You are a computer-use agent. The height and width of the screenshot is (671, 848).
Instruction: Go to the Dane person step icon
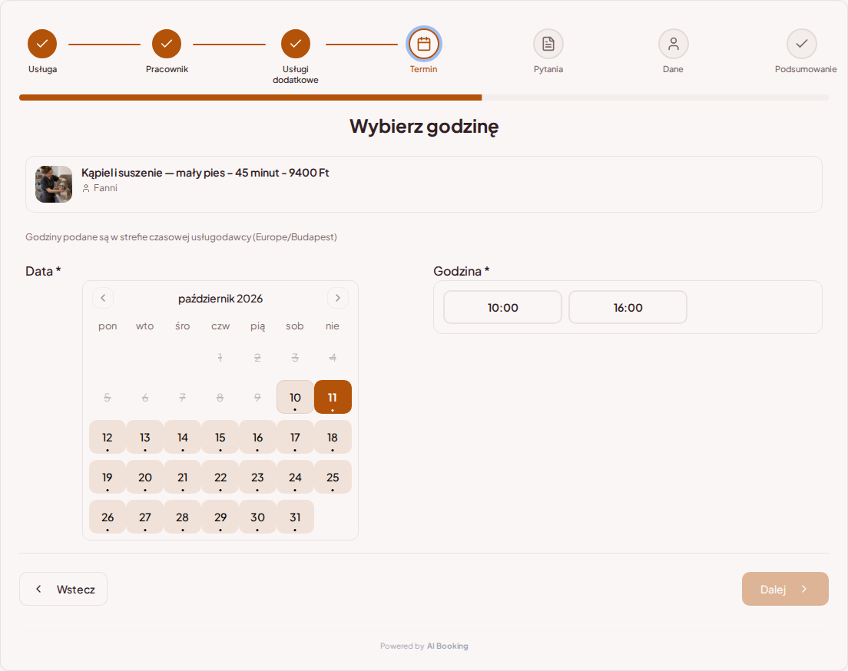tap(674, 44)
